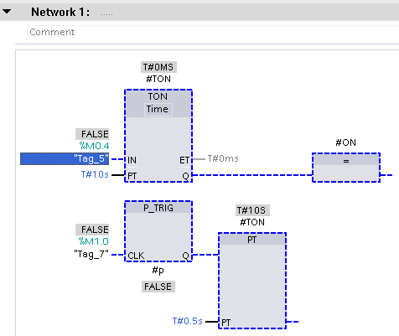Image resolution: width=399 pixels, height=336 pixels.
Task: Select the TON timer block header
Action: [x=158, y=96]
